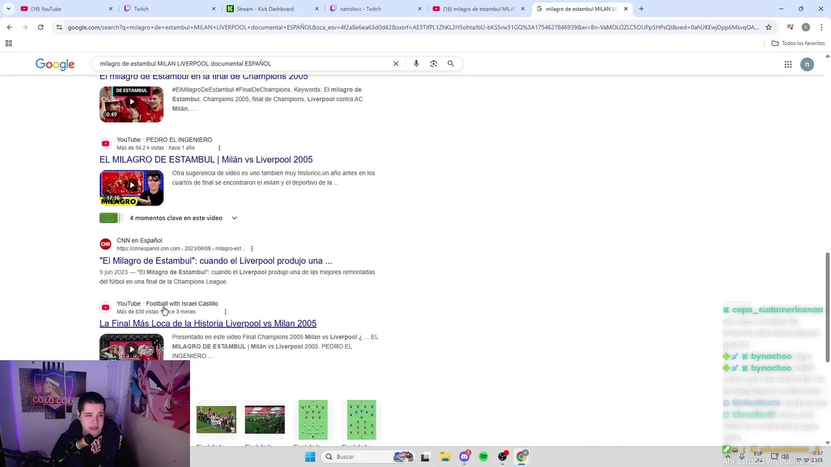The width and height of the screenshot is (831, 467).
Task: Open the Google account avatar
Action: (807, 64)
